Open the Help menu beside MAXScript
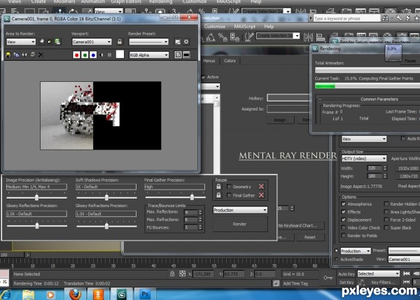 (269, 27)
